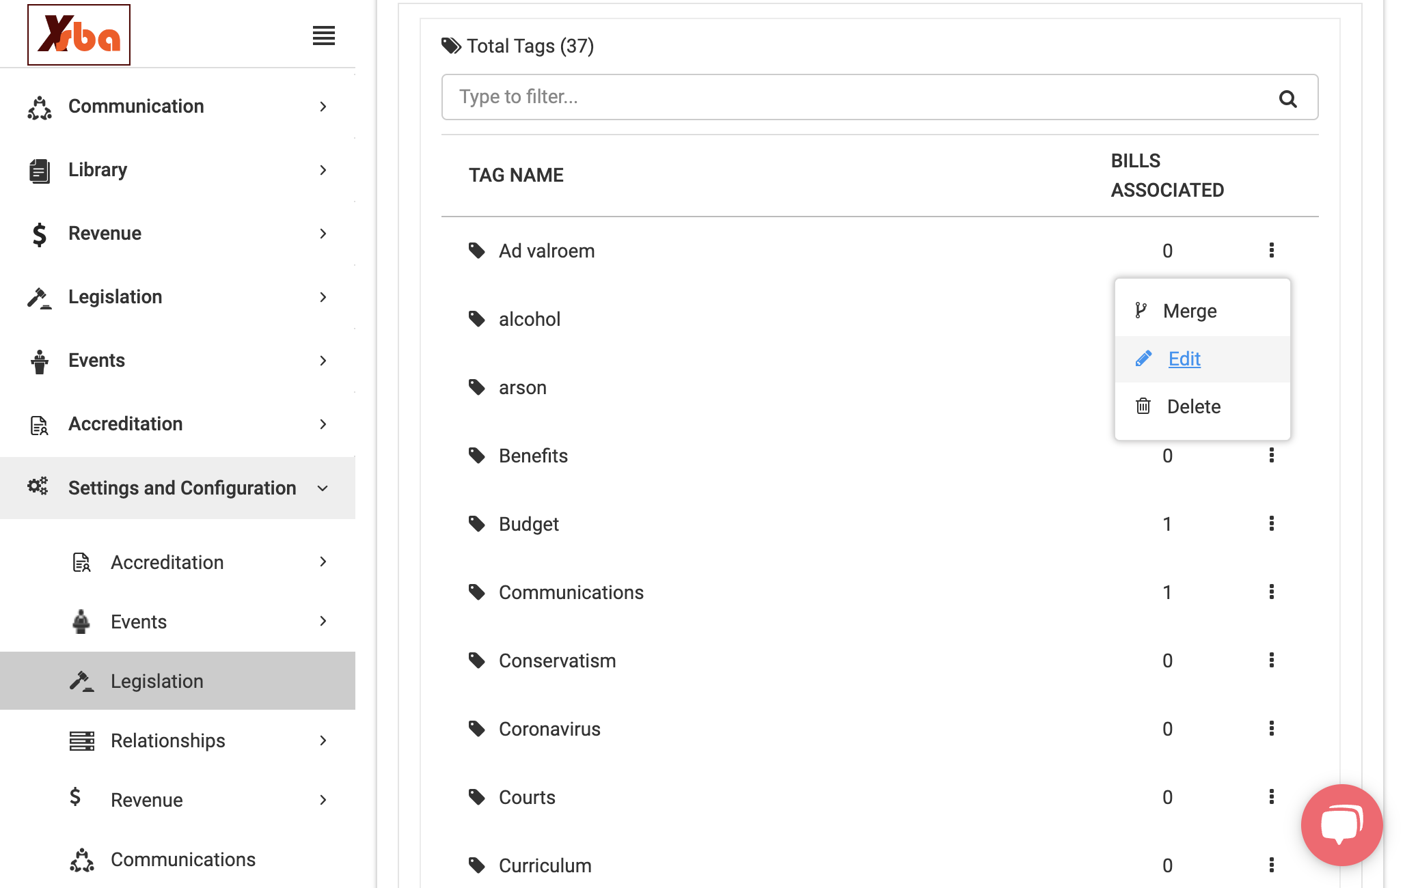Click the Curriculum tag name
Screen dimensions: 1405x888
[545, 865]
